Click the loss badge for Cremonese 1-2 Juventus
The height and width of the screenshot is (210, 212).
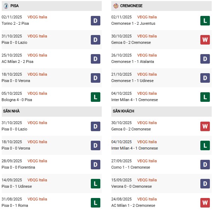tap(205, 21)
